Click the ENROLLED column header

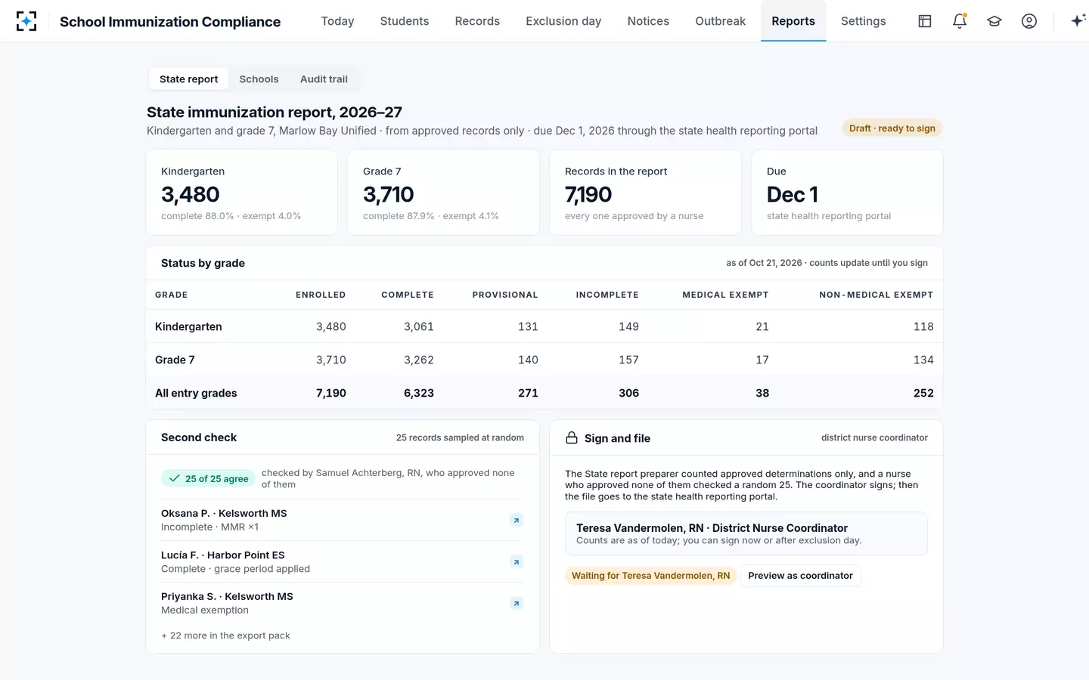pyautogui.click(x=321, y=295)
